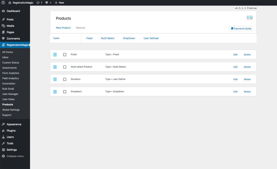Open the comments bubble icon in admin bar
The height and width of the screenshot is (169, 277).
click(x=47, y=3)
